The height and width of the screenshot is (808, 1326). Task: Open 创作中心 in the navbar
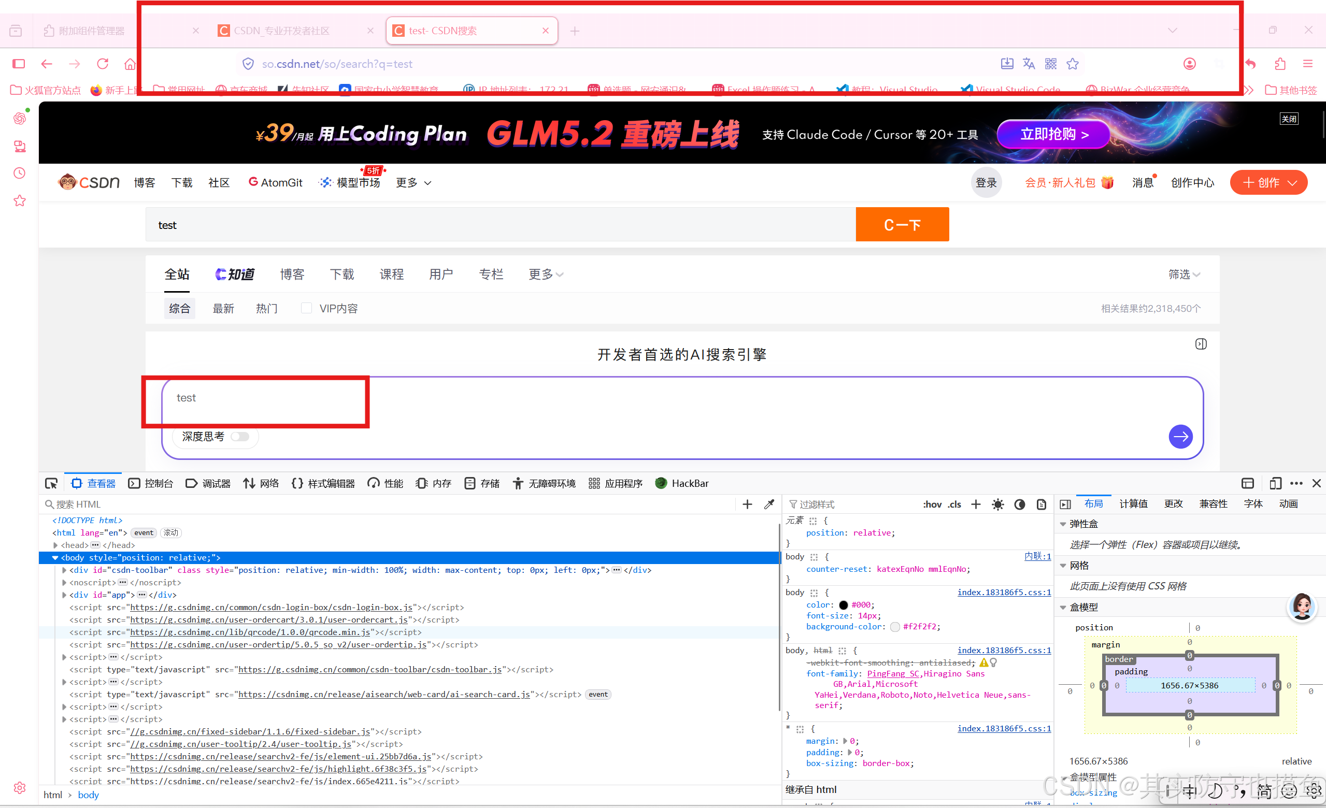(1192, 183)
